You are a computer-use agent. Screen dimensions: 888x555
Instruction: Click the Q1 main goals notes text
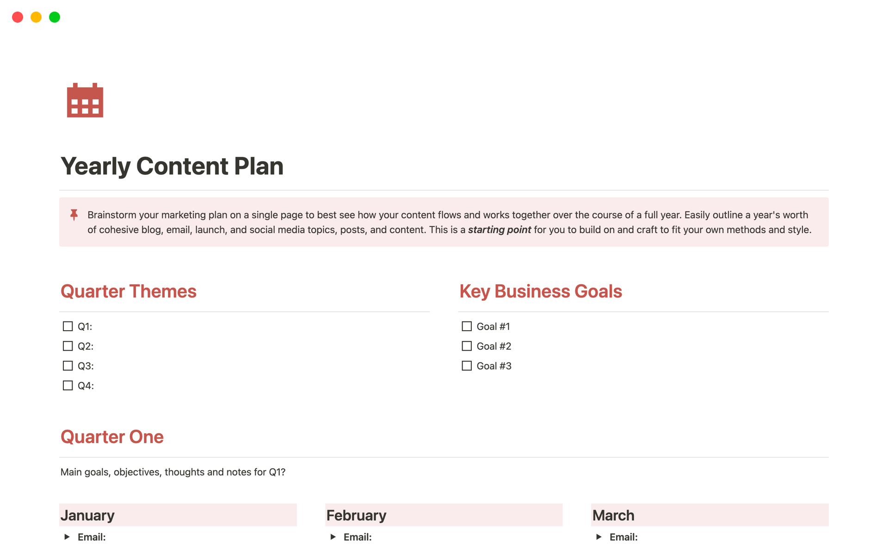tap(173, 472)
